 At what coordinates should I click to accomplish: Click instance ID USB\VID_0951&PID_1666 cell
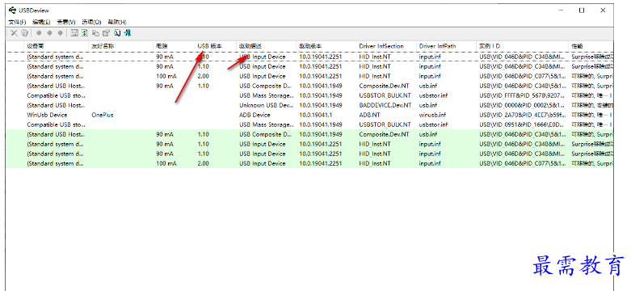point(523,124)
